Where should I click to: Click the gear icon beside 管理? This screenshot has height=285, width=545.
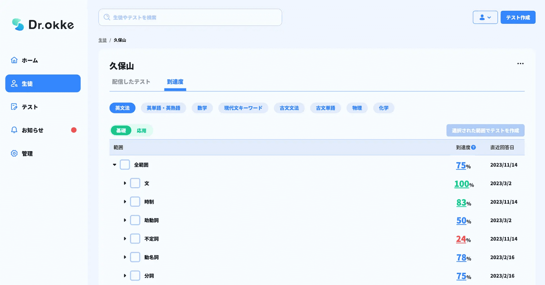14,153
